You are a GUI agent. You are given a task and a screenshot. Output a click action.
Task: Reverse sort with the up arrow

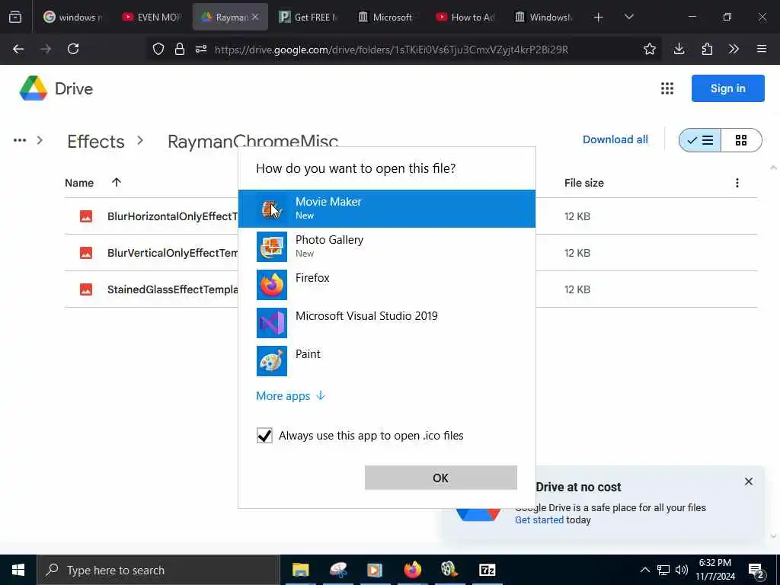117,182
